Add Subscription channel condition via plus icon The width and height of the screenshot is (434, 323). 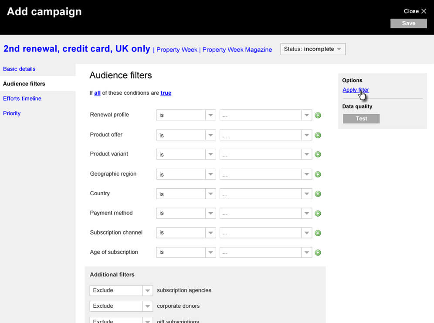(318, 233)
